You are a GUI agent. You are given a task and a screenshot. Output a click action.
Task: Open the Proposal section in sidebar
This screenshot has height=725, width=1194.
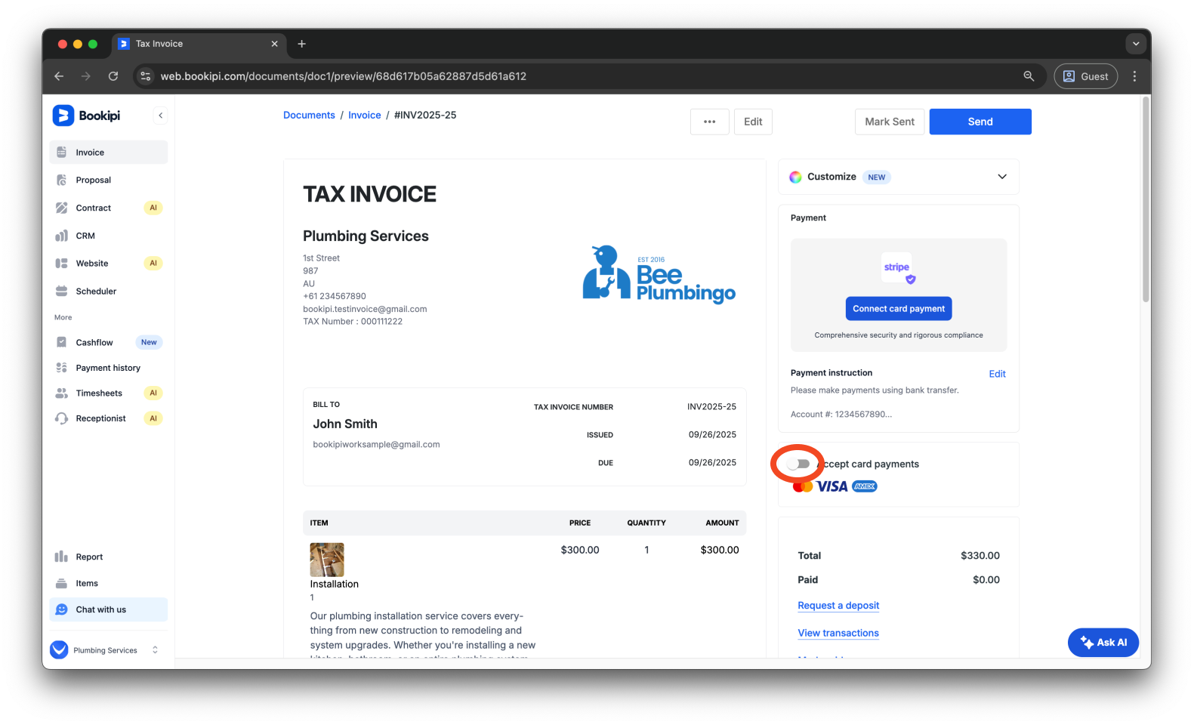(109, 180)
